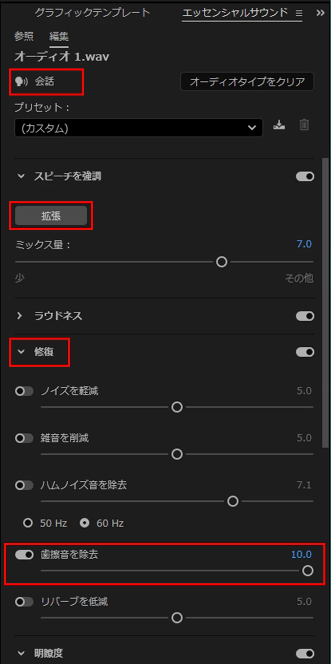Enable ノイズを軽減 toggle
This screenshot has width=331, height=664.
[24, 391]
